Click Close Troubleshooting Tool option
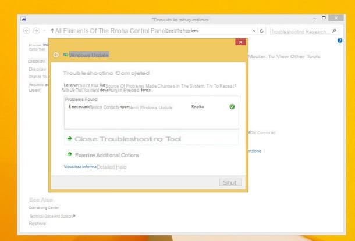Image resolution: width=355 pixels, height=241 pixels. click(151, 139)
